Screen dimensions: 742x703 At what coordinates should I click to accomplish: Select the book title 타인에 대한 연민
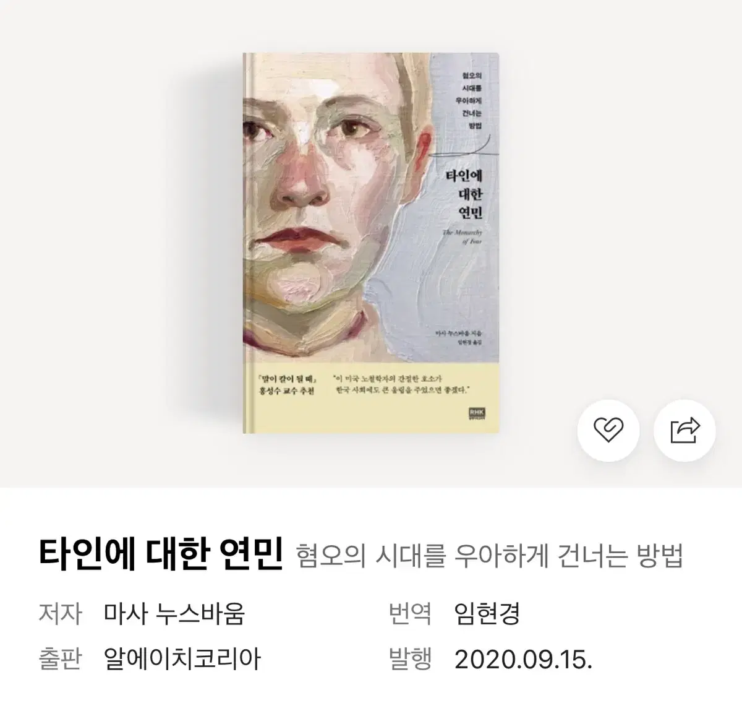pos(161,554)
